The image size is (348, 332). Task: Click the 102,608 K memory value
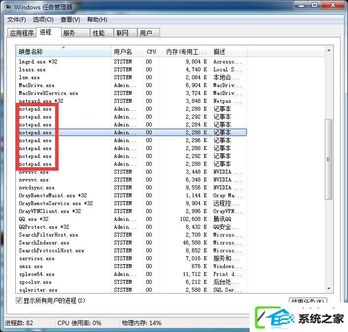coord(193,219)
